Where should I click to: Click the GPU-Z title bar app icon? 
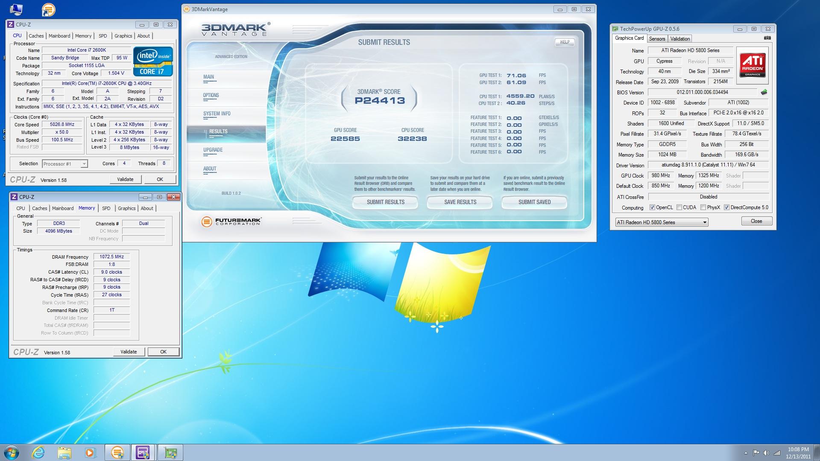(615, 29)
